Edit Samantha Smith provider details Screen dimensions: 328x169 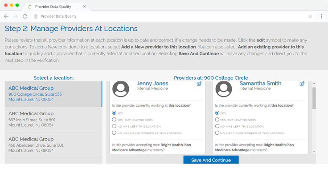tap(302, 84)
